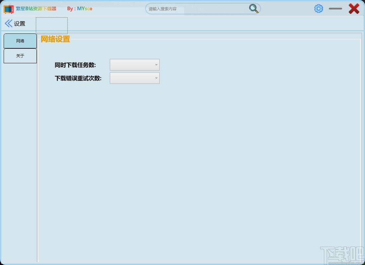Screen dimensions: 365x265
Task: Click the 同时下载任务数 label
Action: (x=75, y=65)
